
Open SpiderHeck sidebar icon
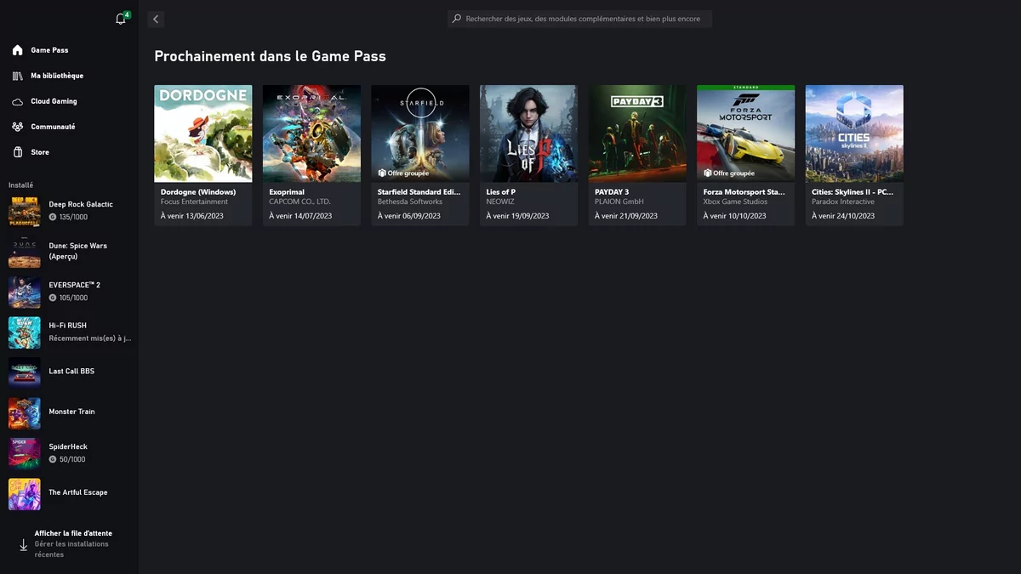click(24, 453)
